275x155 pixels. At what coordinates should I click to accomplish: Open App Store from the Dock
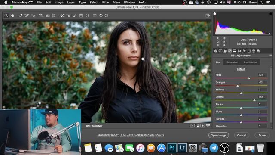click(x=161, y=148)
